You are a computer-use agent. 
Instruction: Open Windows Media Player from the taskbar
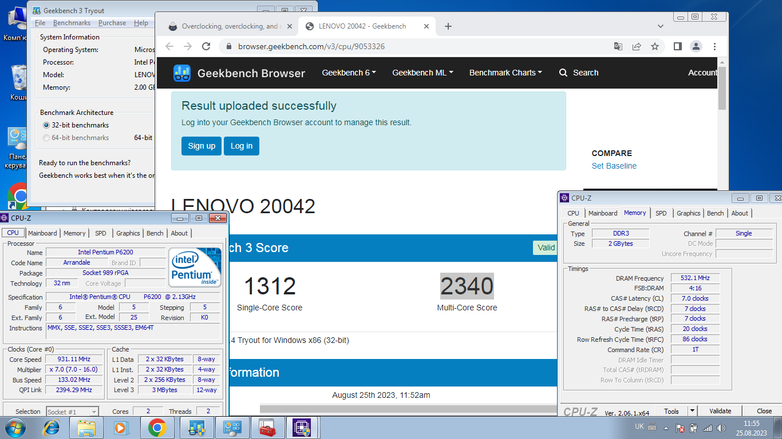tap(120, 428)
